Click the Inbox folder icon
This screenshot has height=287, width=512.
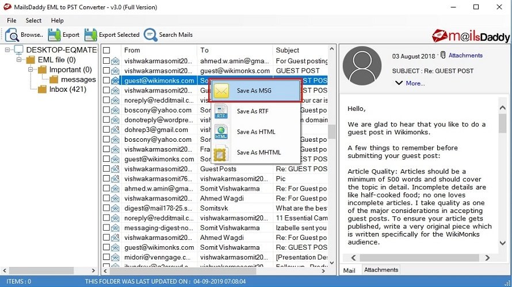[x=42, y=90]
